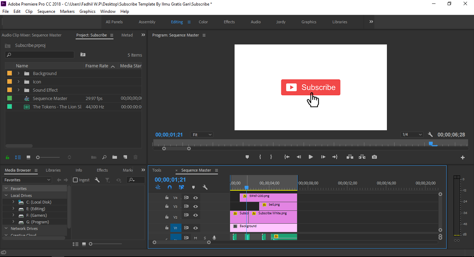Click the Project panel search field
Screen dimensions: 474x257
click(x=40, y=55)
